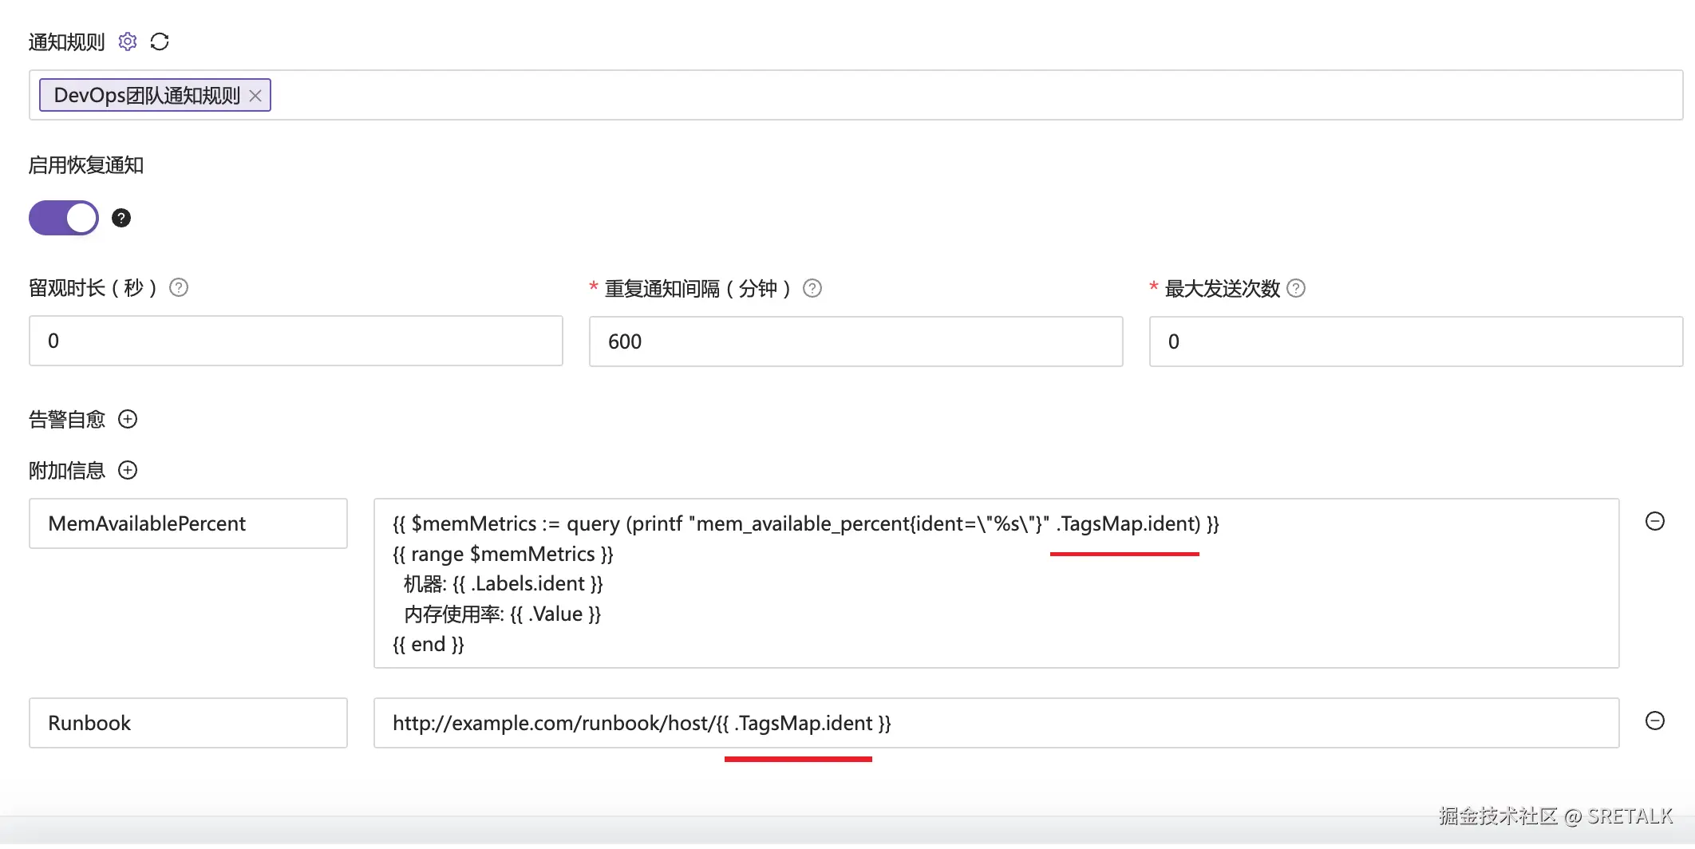Viewport: 1695px width, 849px height.
Task: Edit the MemAvailablePercent key field
Action: click(x=188, y=523)
